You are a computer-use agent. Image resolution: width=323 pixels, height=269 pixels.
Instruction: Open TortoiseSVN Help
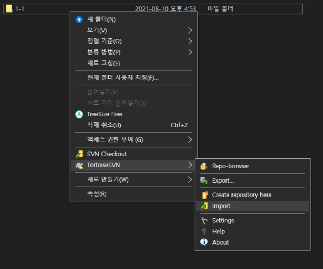click(252, 232)
